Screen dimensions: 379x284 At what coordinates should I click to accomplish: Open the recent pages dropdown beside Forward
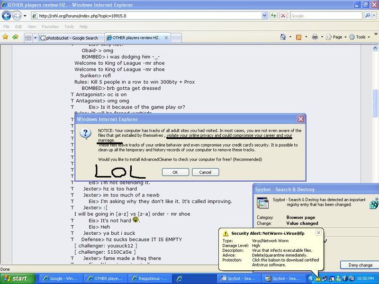[25, 16]
